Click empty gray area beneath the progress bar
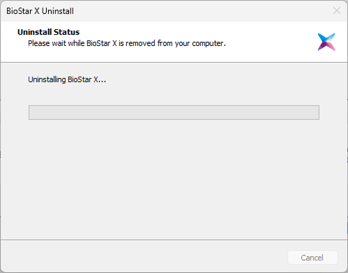This screenshot has height=273, width=348. [174, 179]
